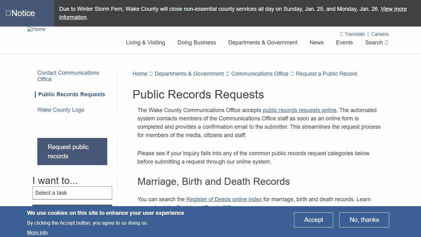Open the "View more information" storm link
The width and height of the screenshot is (421, 237).
point(394,9)
